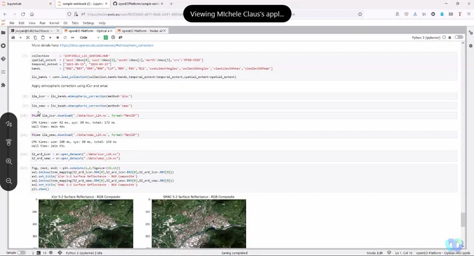Open the Run menu

43,23
